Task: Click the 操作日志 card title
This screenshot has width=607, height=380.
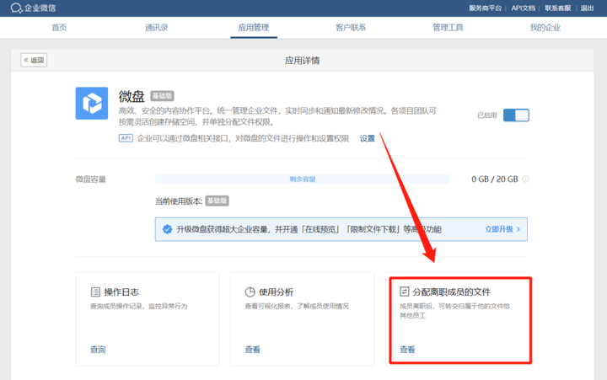Action: (x=121, y=292)
